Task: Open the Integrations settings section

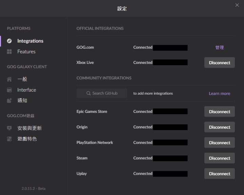Action: (30, 41)
